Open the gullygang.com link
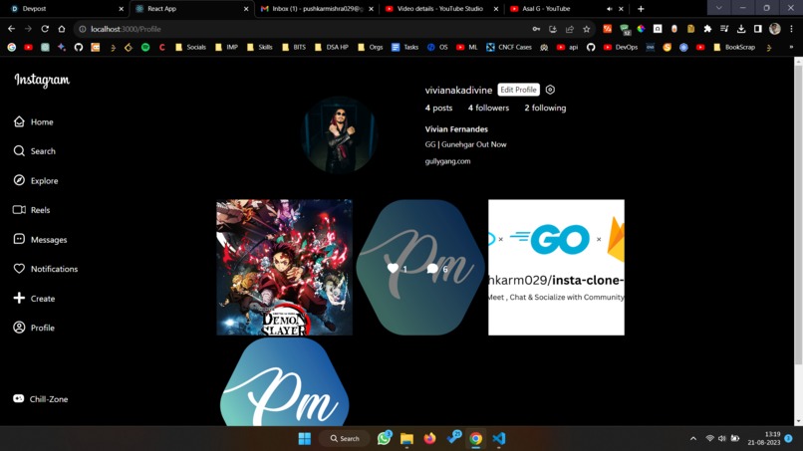803x451 pixels. pos(447,161)
